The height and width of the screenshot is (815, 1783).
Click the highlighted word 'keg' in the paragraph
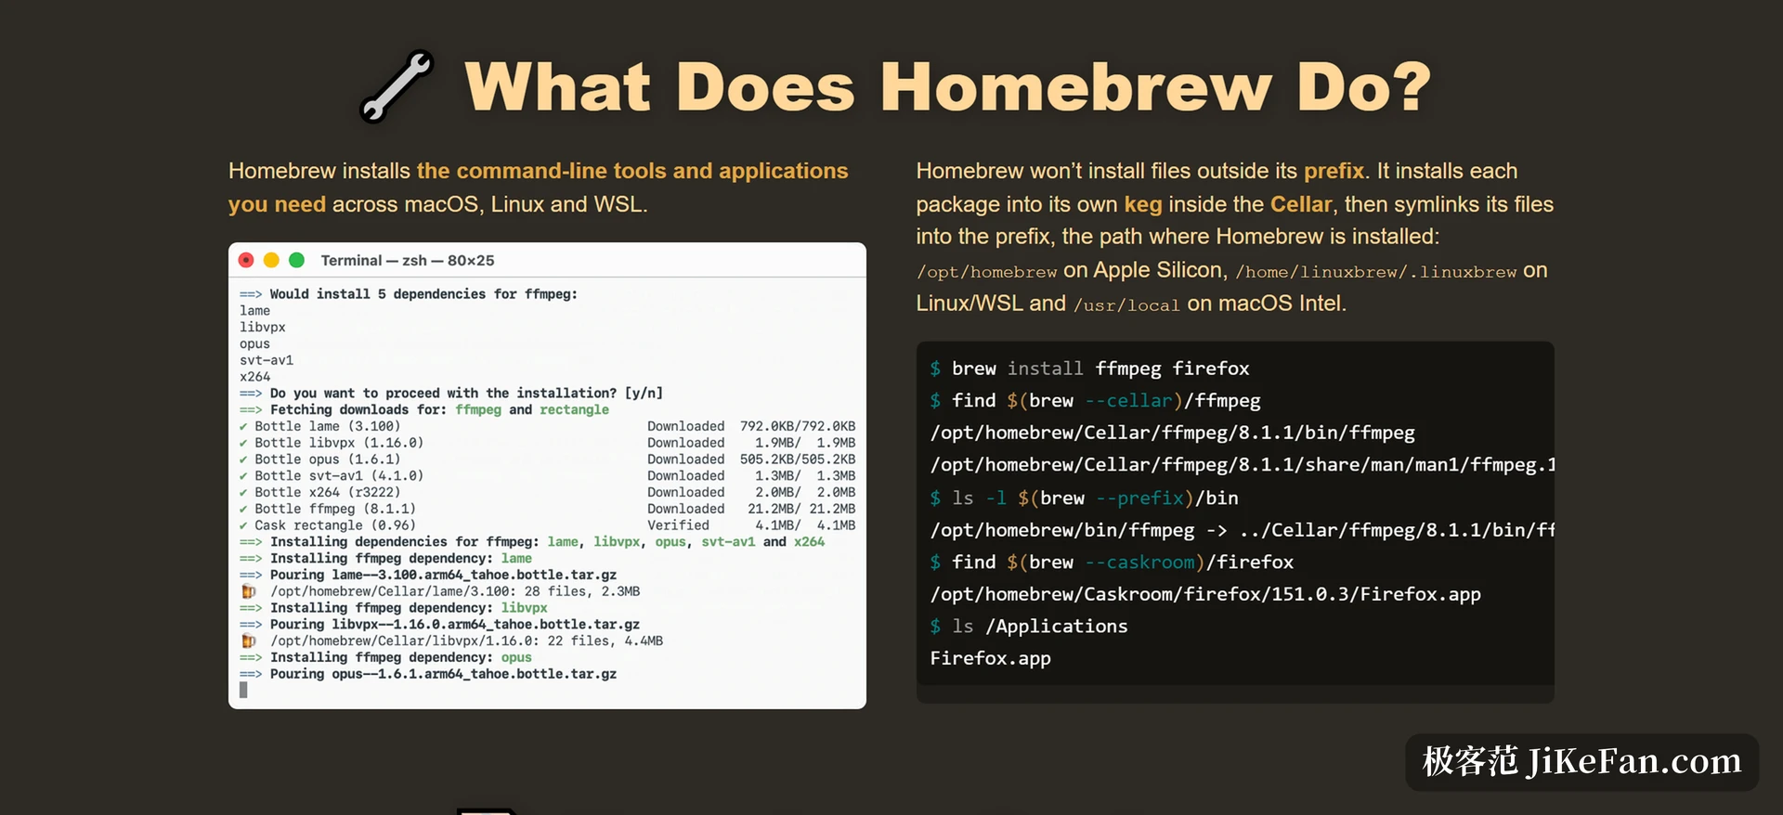1143,204
